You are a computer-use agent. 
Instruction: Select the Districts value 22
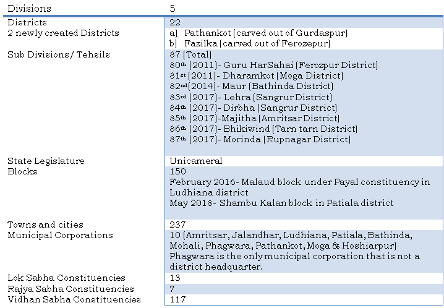tap(174, 22)
